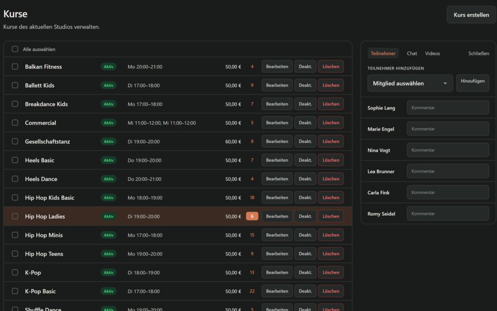Click the Aktiv badge of Heels Dance
The image size is (497, 311).
point(108,179)
